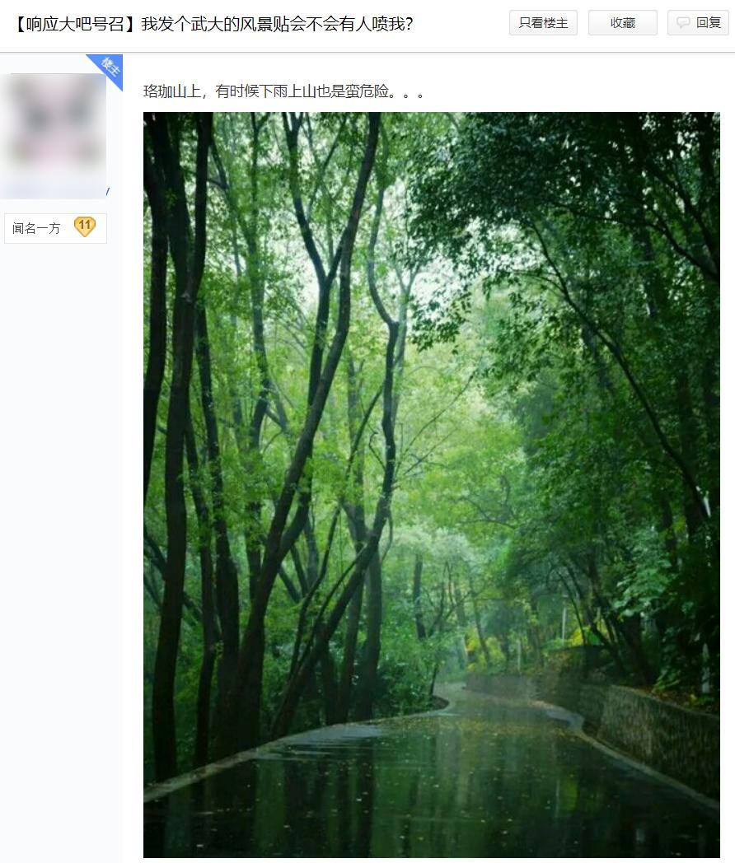Image resolution: width=735 pixels, height=863 pixels.
Task: Open the blurred username under avatar
Action: pos(54,190)
